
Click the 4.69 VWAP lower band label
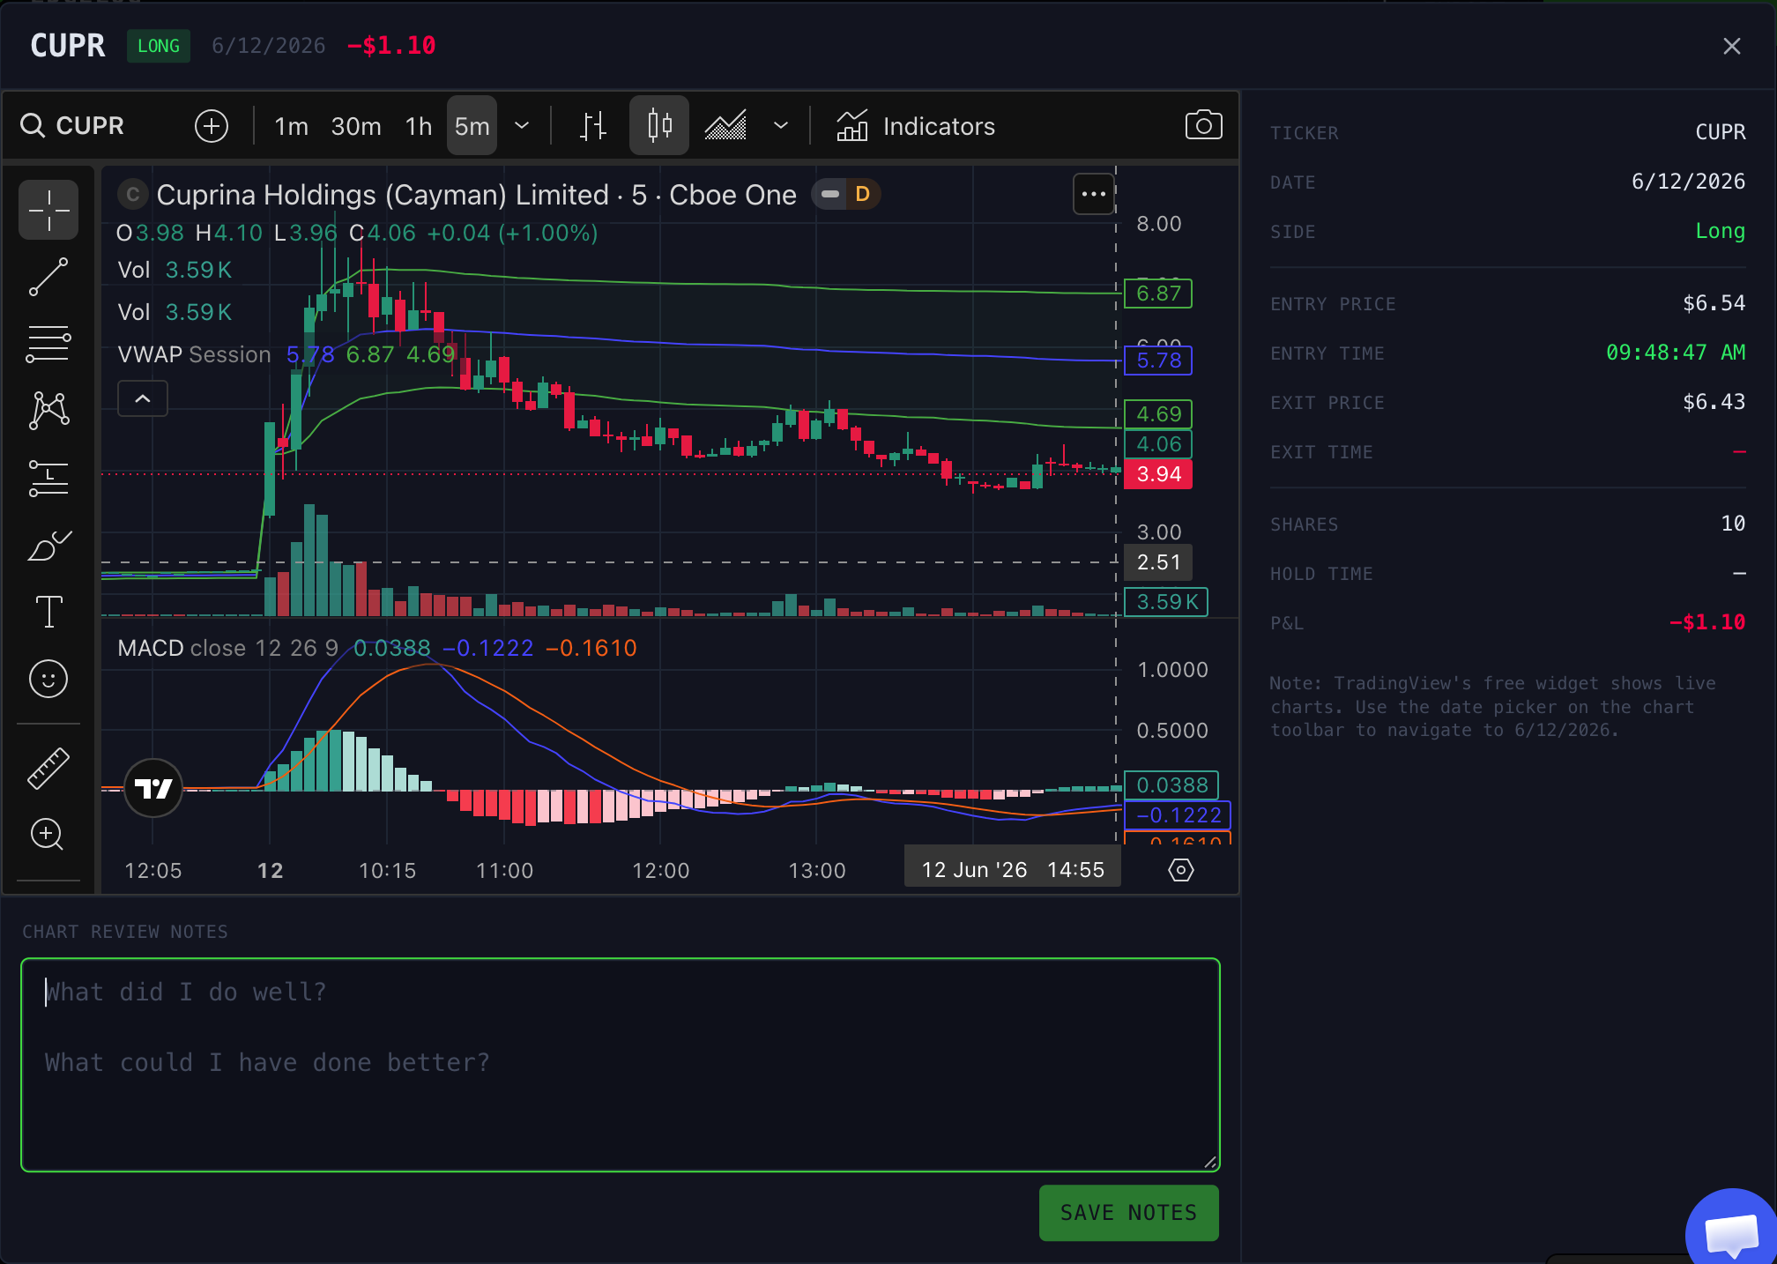point(1158,414)
